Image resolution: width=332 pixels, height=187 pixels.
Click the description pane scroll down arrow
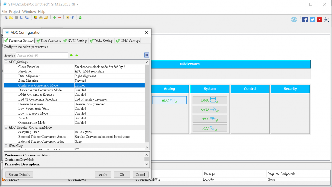click(x=147, y=164)
